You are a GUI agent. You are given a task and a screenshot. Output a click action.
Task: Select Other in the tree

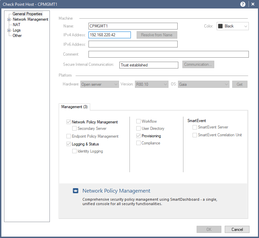(x=17, y=36)
